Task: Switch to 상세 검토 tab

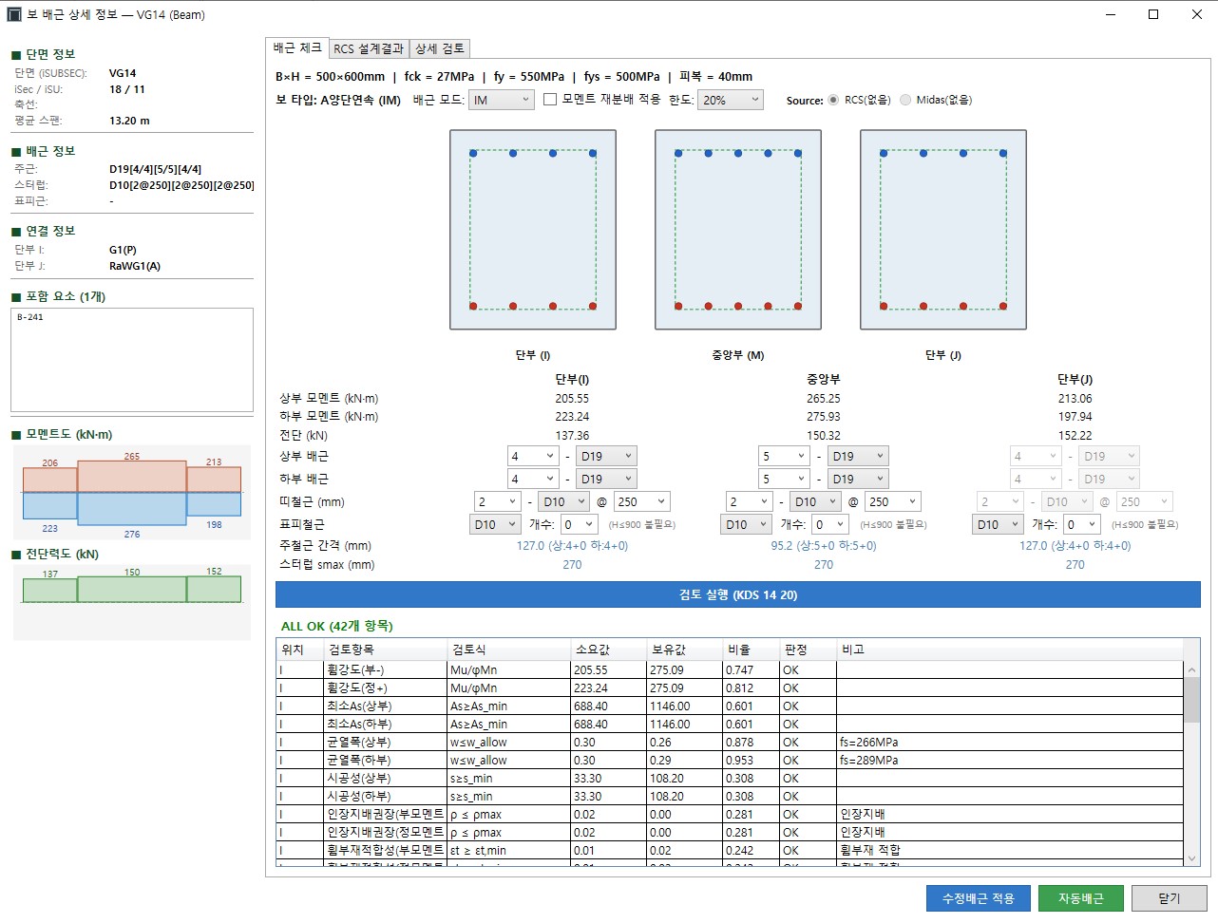Action: pos(440,48)
